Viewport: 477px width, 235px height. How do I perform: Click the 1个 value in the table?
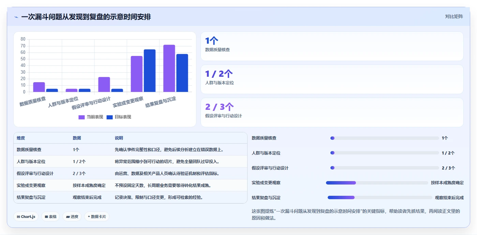point(76,150)
